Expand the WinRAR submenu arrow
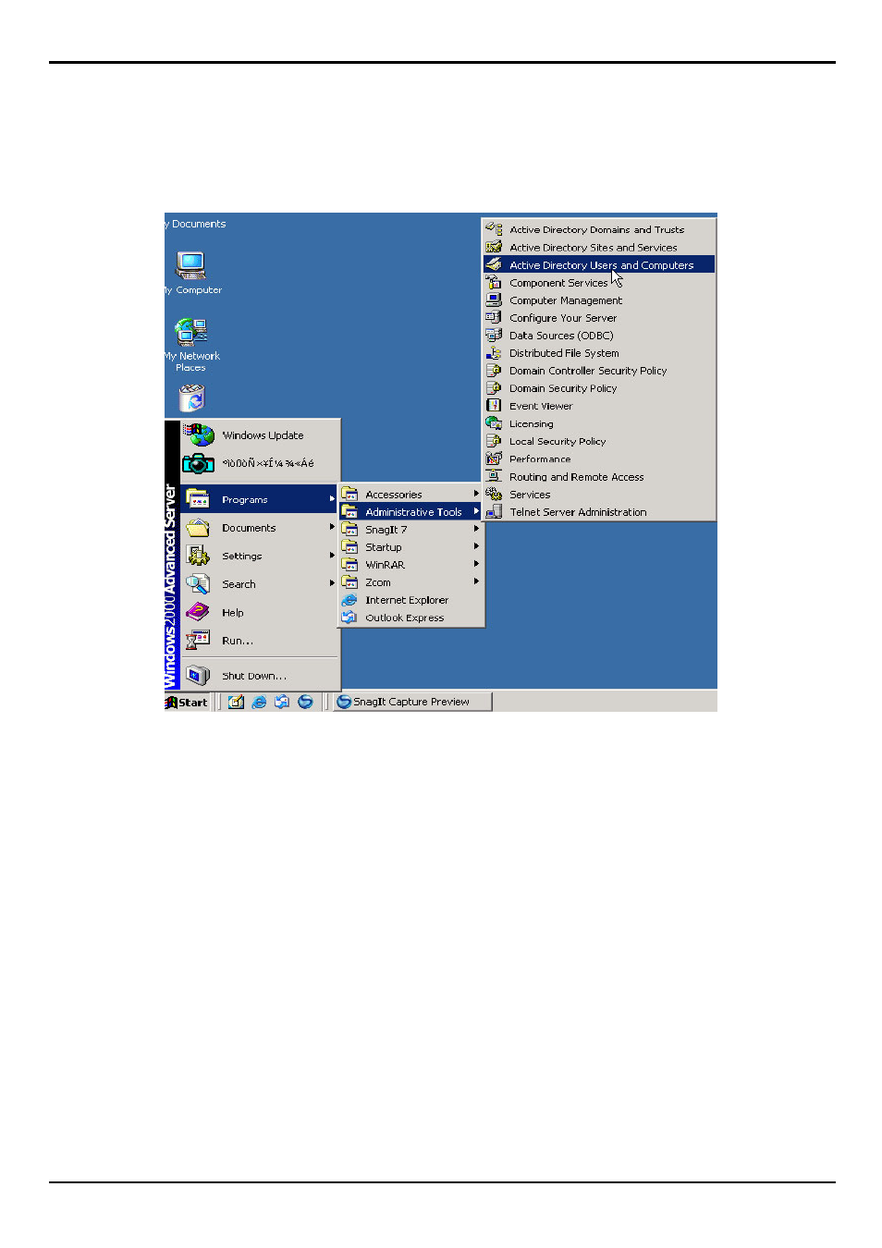The height and width of the screenshot is (1248, 882). [476, 564]
